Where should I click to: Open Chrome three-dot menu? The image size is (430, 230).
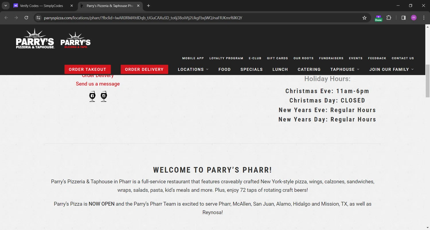coord(424,18)
